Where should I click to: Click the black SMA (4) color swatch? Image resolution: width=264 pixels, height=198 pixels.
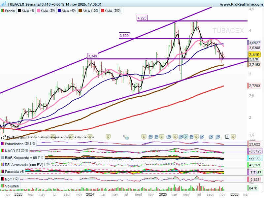coord(19,11)
